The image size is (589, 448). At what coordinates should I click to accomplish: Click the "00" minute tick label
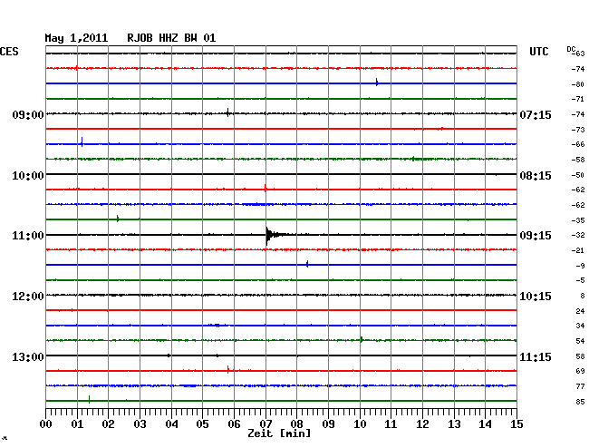coord(46,424)
